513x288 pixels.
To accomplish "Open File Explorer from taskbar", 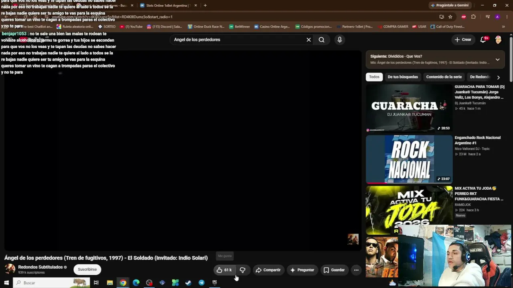I will (110, 283).
